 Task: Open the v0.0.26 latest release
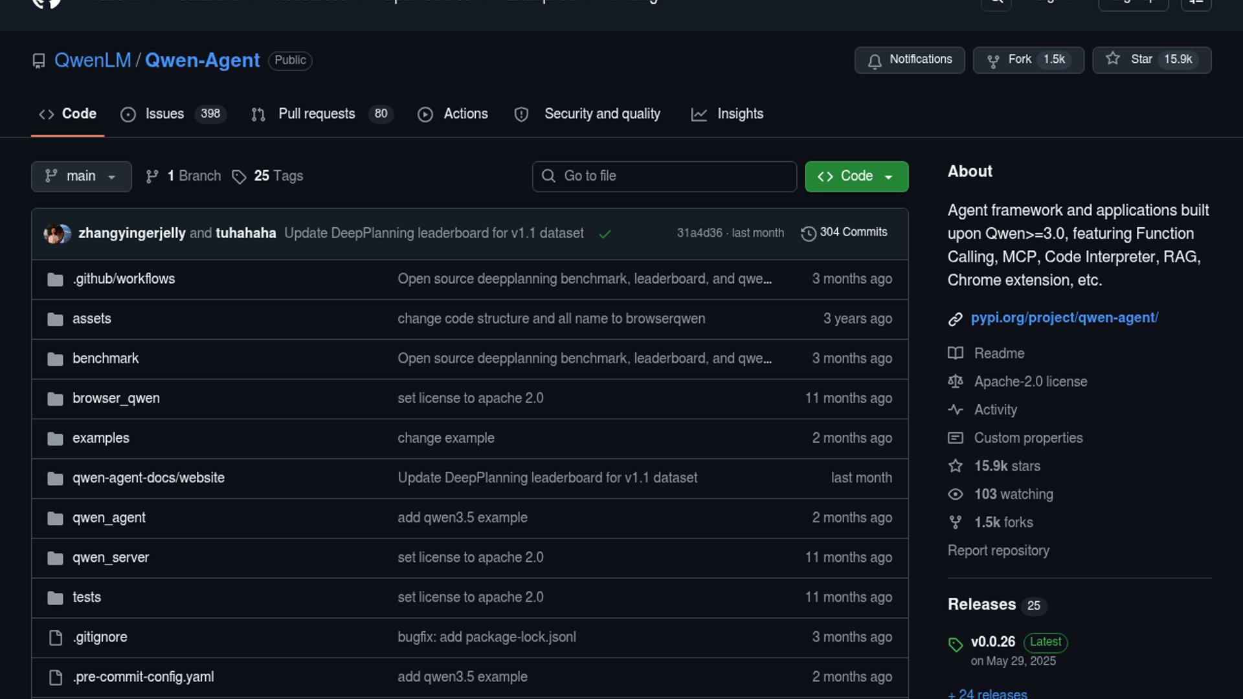pos(992,642)
